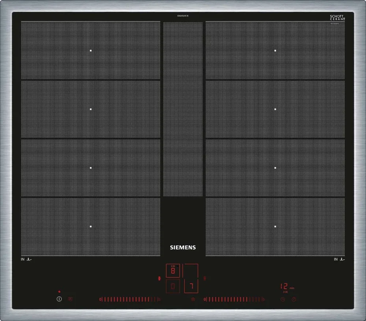The width and height of the screenshot is (366, 321).
Task: Tap the 0 on the right slider
Action: (205, 299)
